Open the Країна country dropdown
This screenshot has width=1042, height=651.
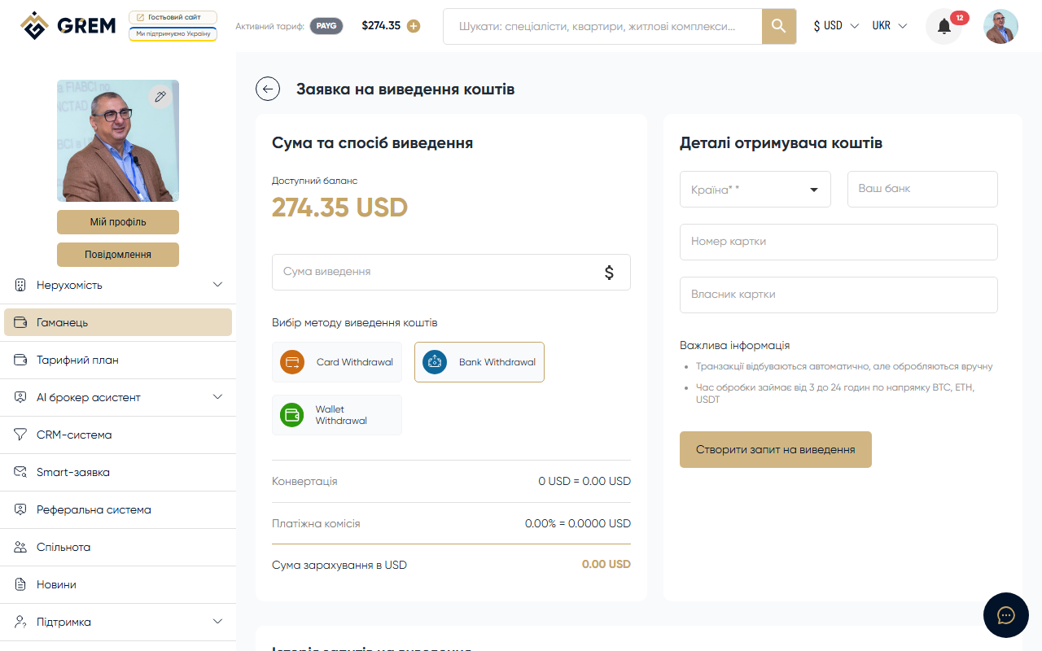click(754, 189)
